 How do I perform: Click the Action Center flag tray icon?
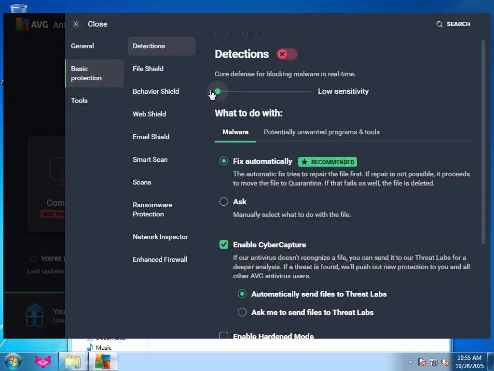click(422, 362)
